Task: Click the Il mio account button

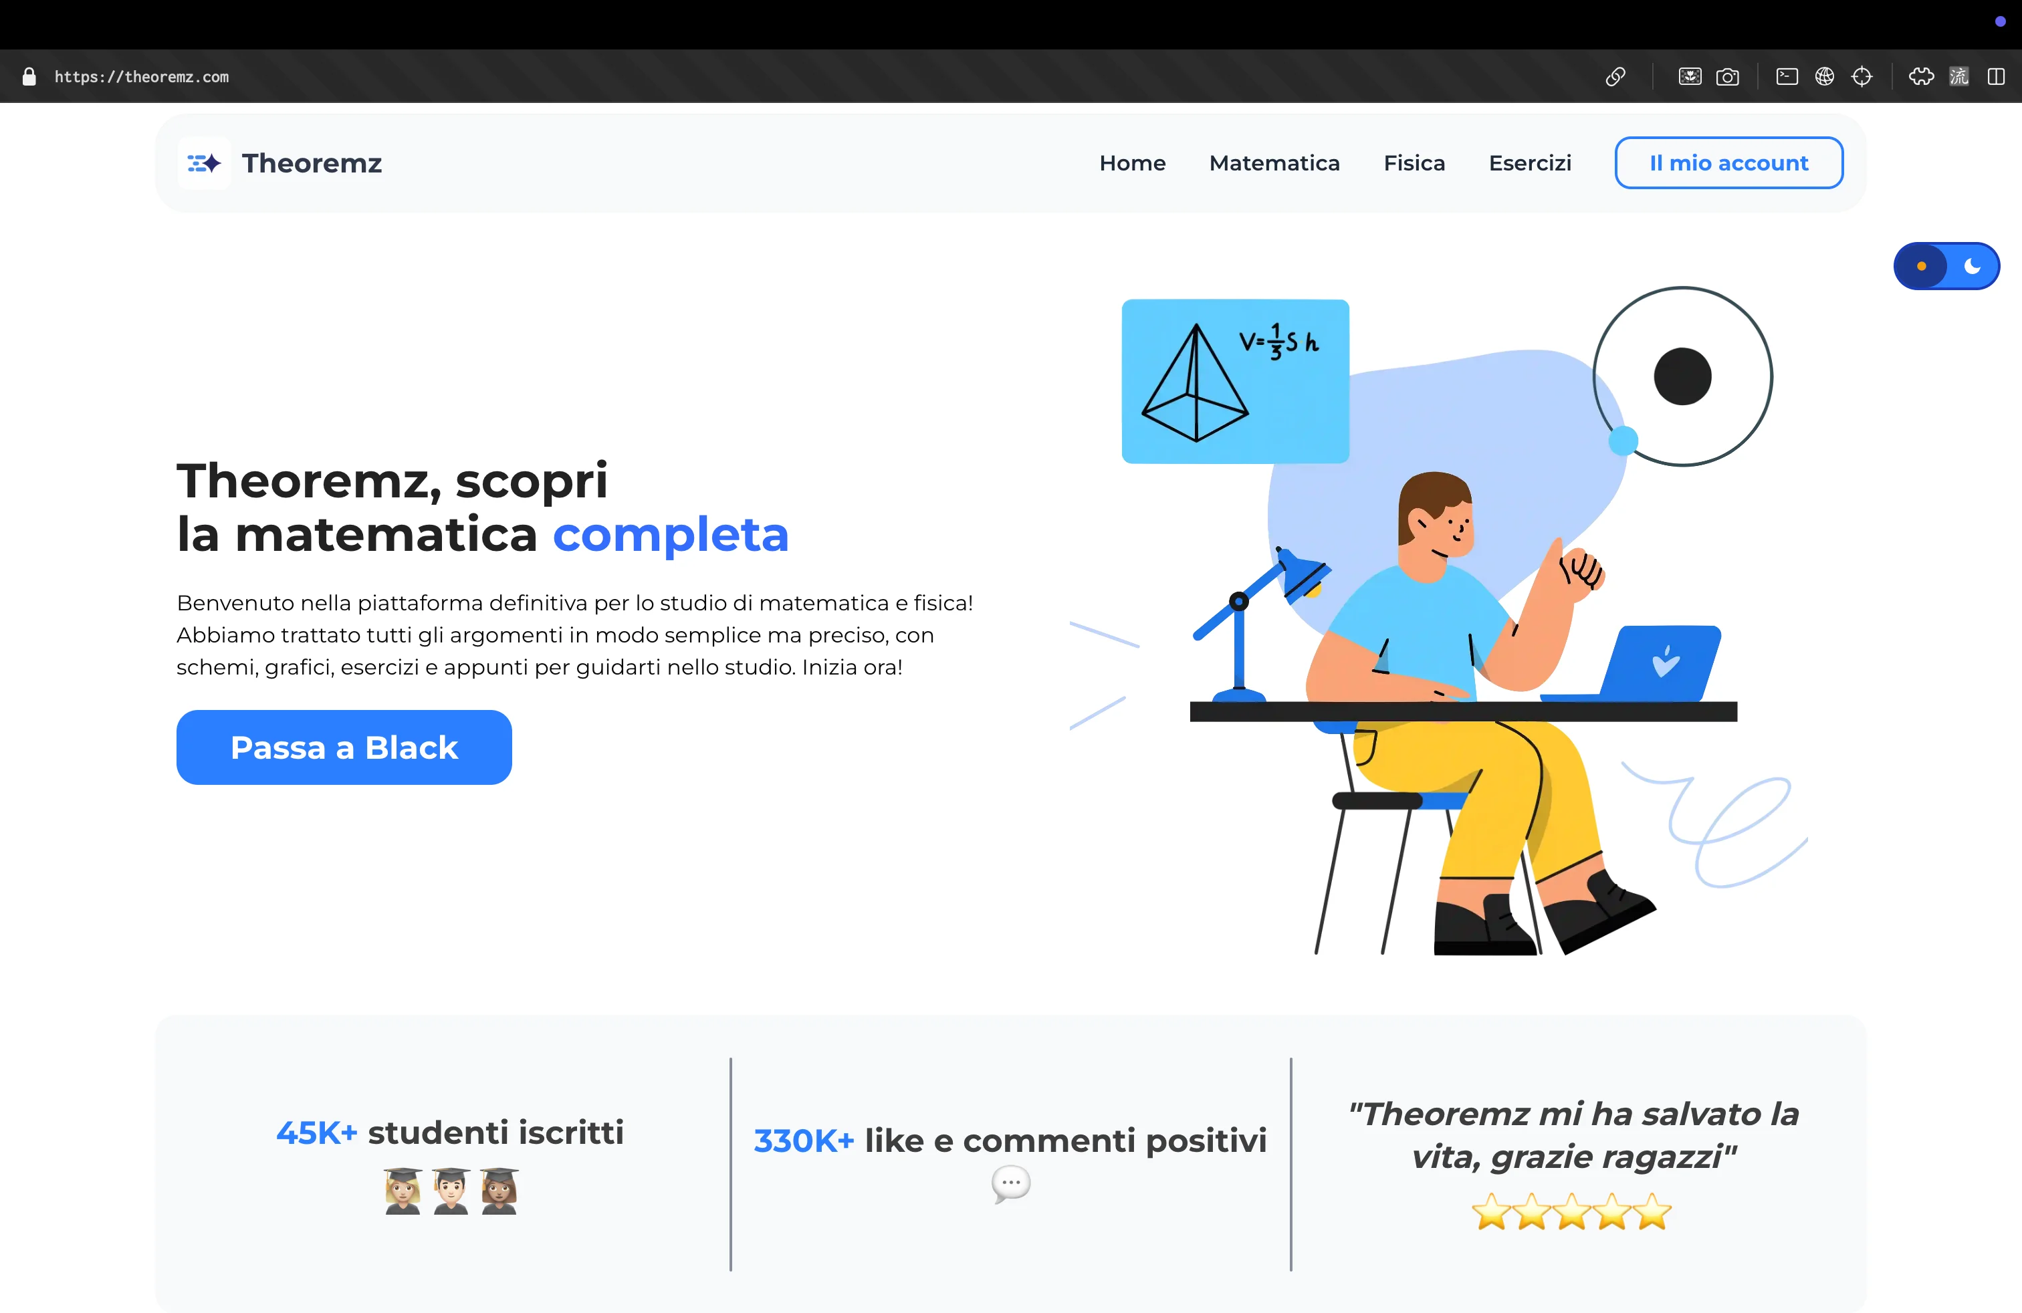Action: click(1729, 162)
